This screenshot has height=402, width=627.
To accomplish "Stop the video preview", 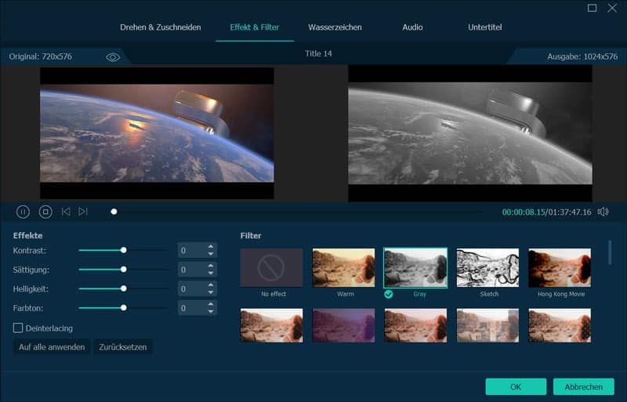I will tap(45, 212).
